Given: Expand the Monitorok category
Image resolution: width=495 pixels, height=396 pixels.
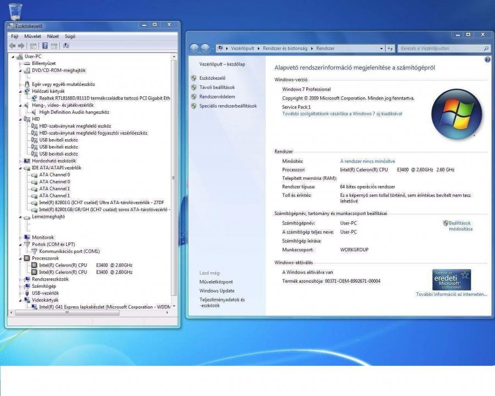Looking at the screenshot, I should (20, 238).
